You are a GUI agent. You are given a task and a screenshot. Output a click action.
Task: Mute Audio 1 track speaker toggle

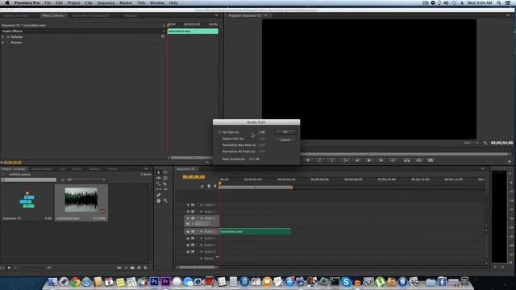[188, 232]
